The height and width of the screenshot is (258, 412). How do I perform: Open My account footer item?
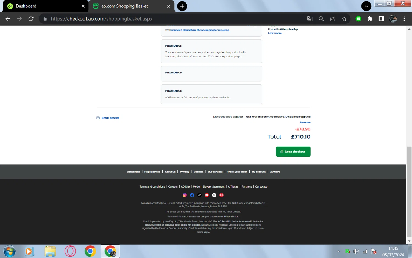tap(258, 172)
